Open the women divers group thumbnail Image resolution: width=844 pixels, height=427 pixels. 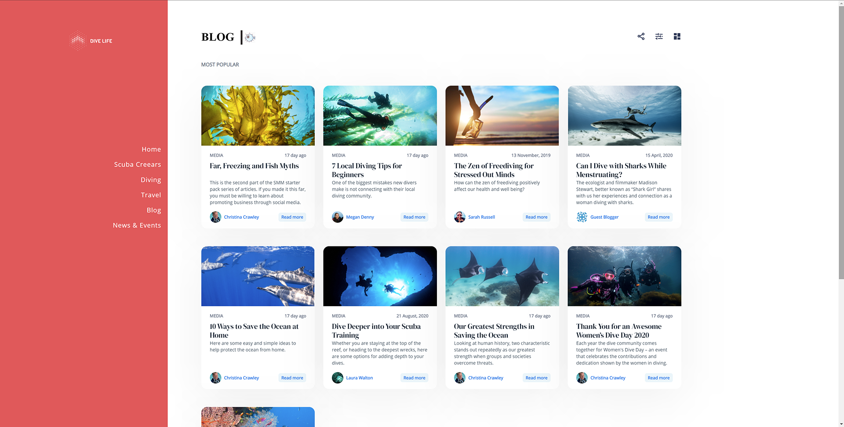click(x=625, y=276)
